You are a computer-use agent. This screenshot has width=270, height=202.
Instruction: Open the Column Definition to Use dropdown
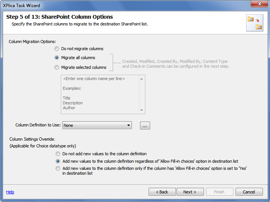(x=97, y=125)
